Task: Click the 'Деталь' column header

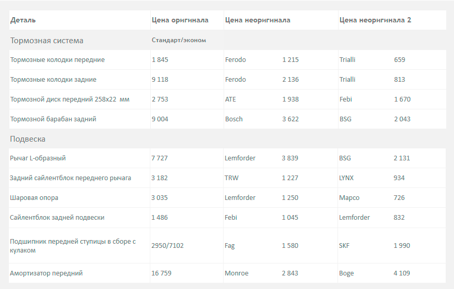Action: click(23, 20)
